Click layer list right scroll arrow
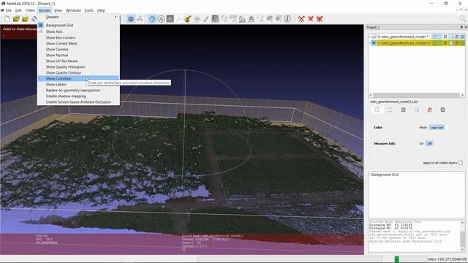The image size is (468, 263). [x=462, y=95]
